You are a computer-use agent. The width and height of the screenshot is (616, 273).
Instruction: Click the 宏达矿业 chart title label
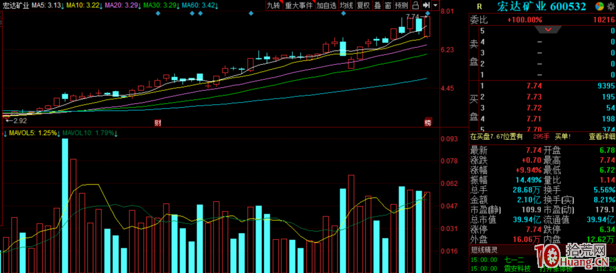(16, 6)
